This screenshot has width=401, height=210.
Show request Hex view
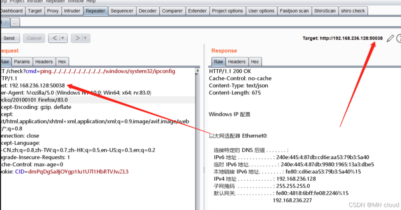click(62, 62)
